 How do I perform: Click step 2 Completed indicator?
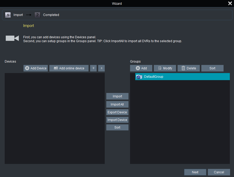point(37,15)
